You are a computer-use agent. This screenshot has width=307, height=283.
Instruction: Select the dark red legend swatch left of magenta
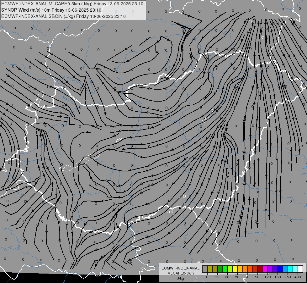click(x=260, y=269)
